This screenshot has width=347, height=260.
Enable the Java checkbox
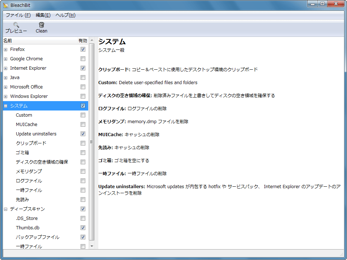pos(83,77)
